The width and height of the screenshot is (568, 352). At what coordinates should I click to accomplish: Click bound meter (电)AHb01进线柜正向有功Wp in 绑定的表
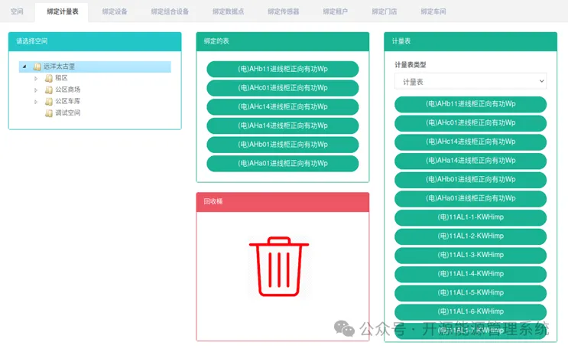(283, 145)
